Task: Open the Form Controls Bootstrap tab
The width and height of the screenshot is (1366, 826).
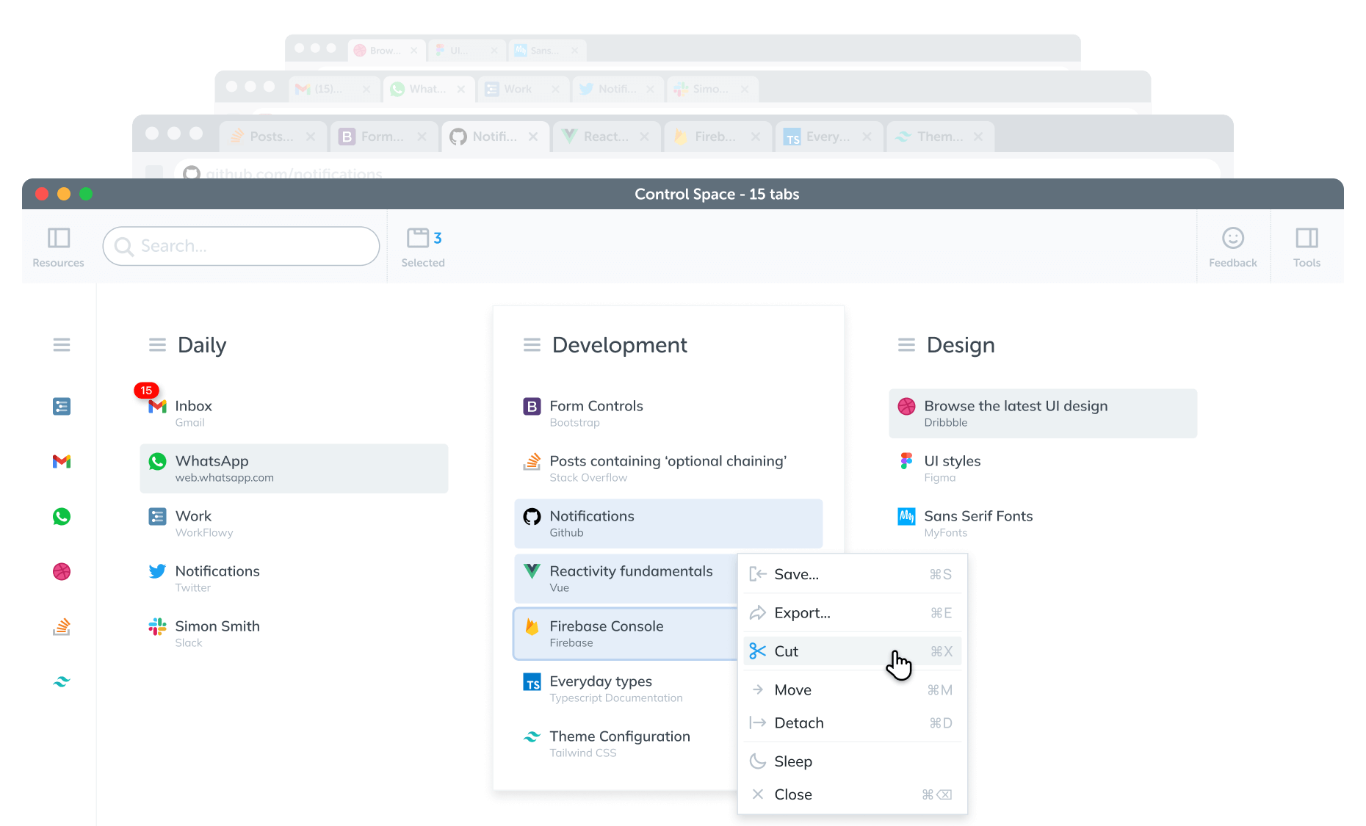Action: click(x=668, y=413)
